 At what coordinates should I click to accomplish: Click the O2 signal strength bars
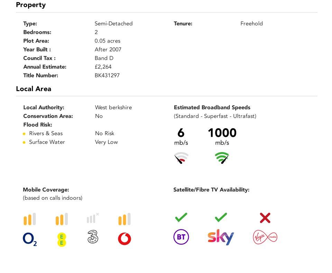click(x=30, y=219)
